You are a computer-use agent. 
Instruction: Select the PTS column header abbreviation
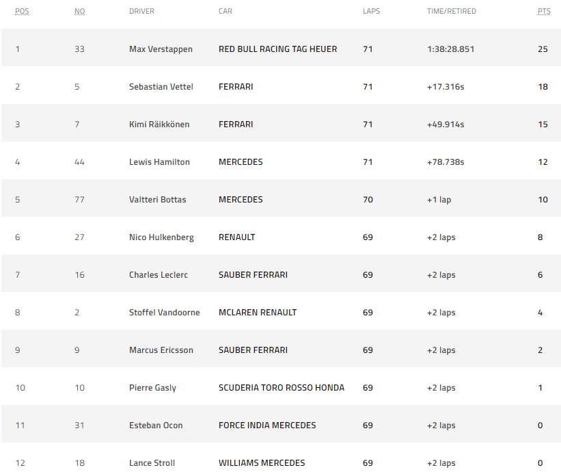(543, 12)
